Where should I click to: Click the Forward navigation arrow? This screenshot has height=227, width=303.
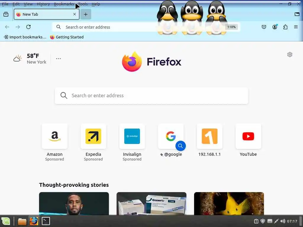(18, 27)
